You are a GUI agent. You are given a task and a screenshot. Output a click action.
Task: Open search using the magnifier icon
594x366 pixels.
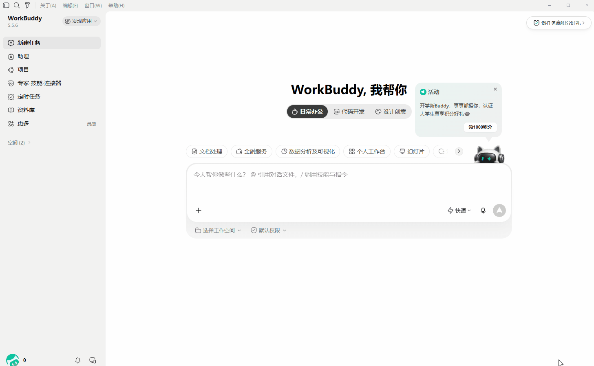point(17,5)
